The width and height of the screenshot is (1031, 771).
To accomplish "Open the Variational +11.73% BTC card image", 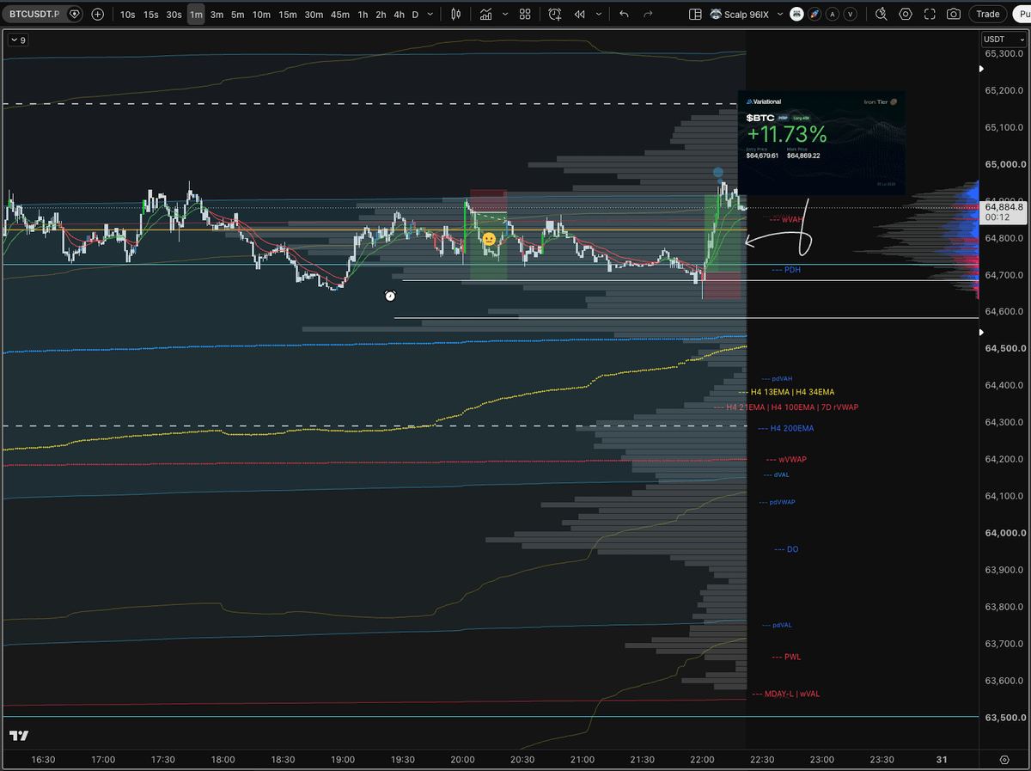I will tap(821, 143).
